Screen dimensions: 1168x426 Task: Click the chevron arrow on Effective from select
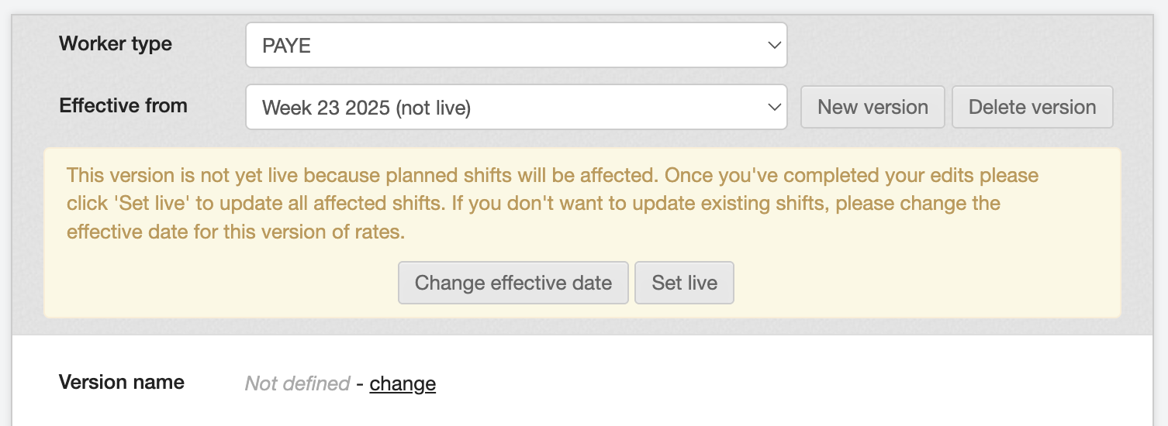(773, 107)
